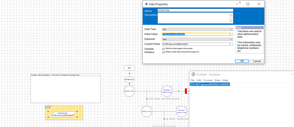Click the Notepad window title icon

point(193,75)
